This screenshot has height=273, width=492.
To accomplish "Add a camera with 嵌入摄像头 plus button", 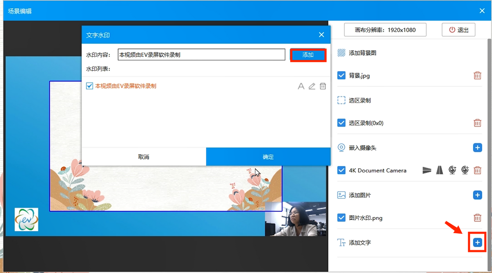I will pyautogui.click(x=477, y=147).
